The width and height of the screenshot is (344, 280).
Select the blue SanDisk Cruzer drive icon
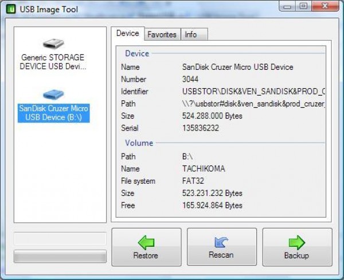tap(53, 94)
